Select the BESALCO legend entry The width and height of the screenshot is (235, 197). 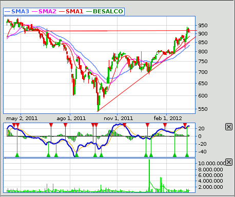tap(105, 11)
